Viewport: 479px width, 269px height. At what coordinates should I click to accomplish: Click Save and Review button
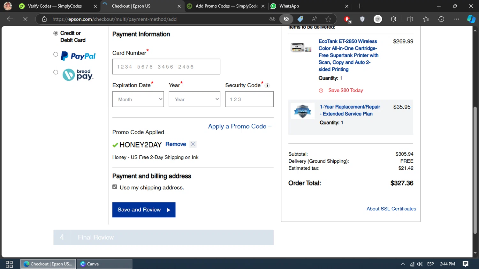click(x=144, y=210)
